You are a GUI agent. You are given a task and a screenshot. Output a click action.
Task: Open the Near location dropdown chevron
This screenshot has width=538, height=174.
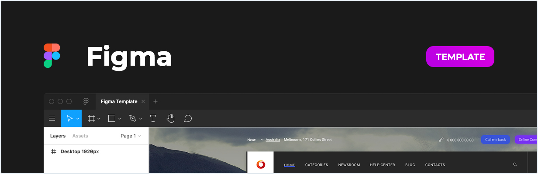point(262,140)
